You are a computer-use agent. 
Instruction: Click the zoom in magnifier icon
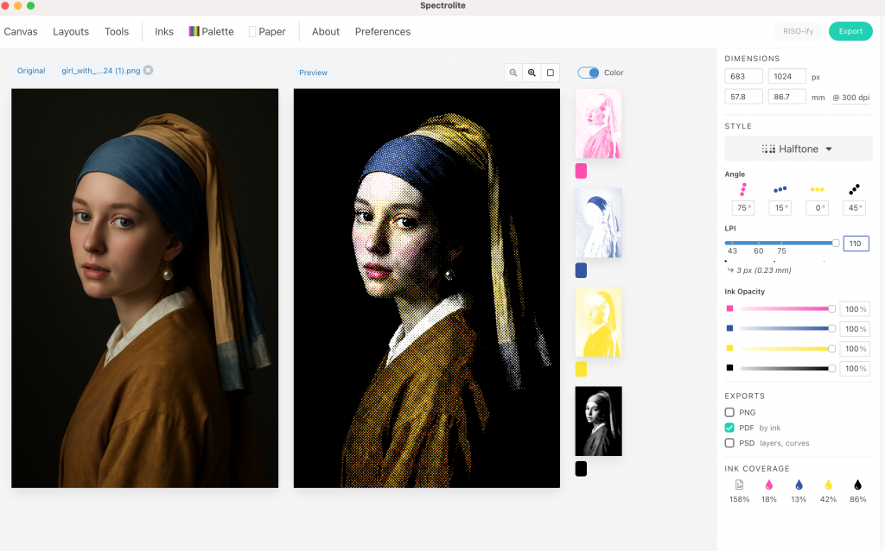tap(532, 73)
